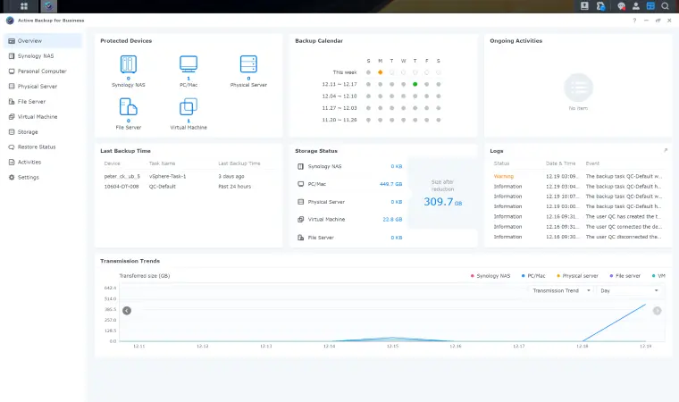Image resolution: width=679 pixels, height=402 pixels.
Task: Click the PC/Mac icon in Storage Status
Action: coord(300,184)
